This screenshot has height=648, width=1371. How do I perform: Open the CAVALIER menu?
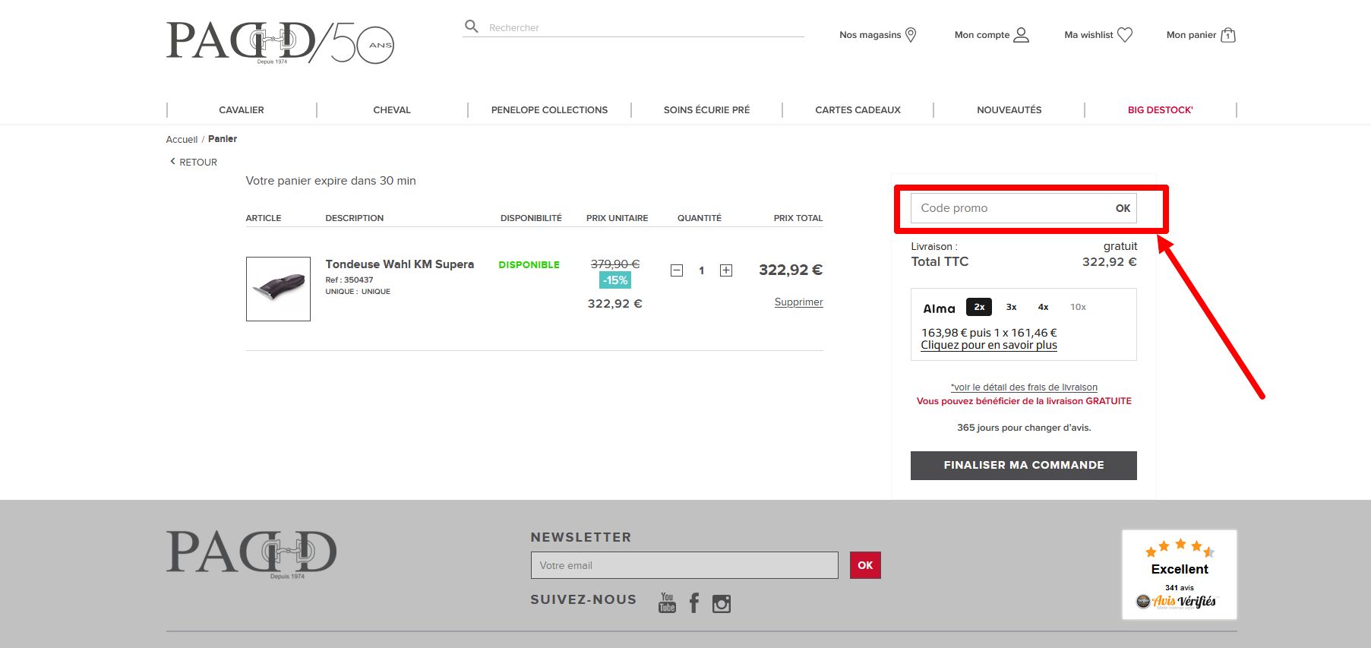242,110
